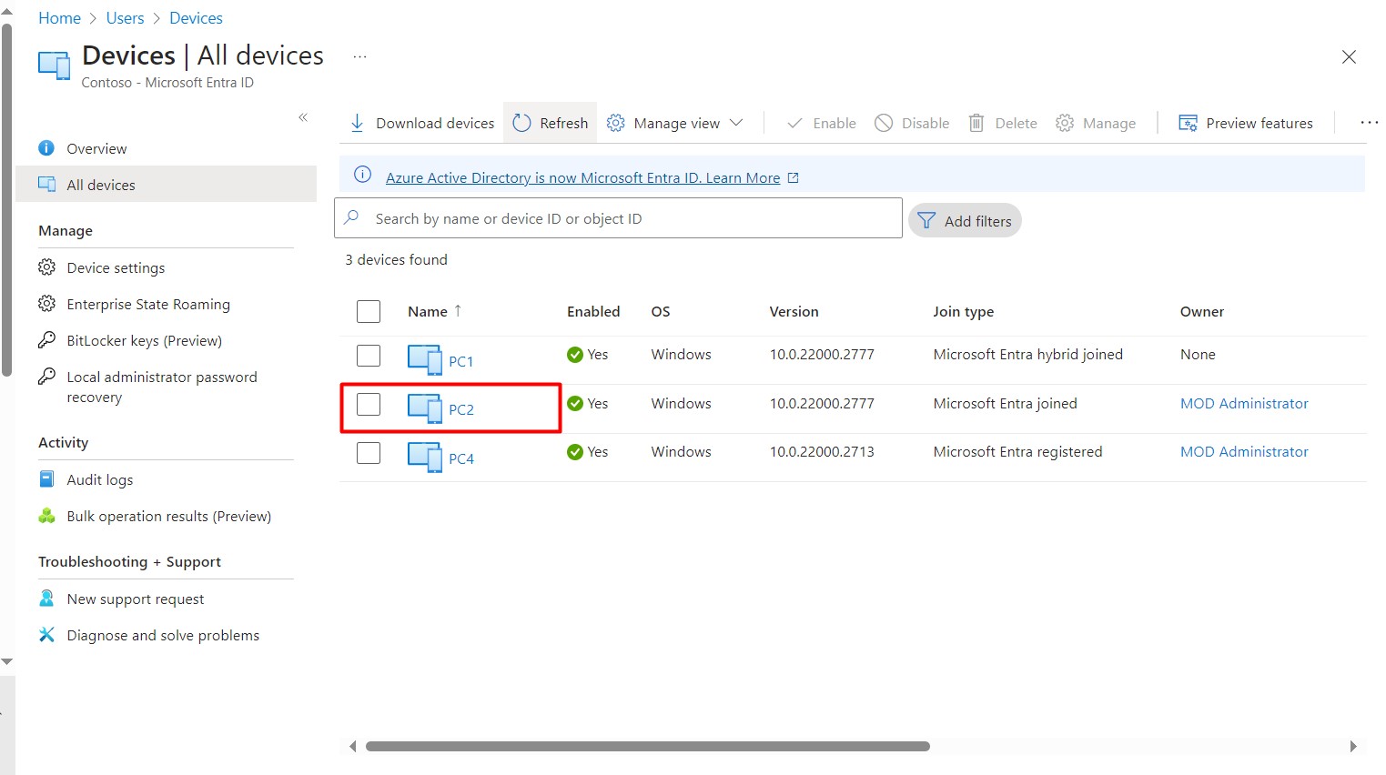Click the info icon in Entra ID banner

point(362,175)
